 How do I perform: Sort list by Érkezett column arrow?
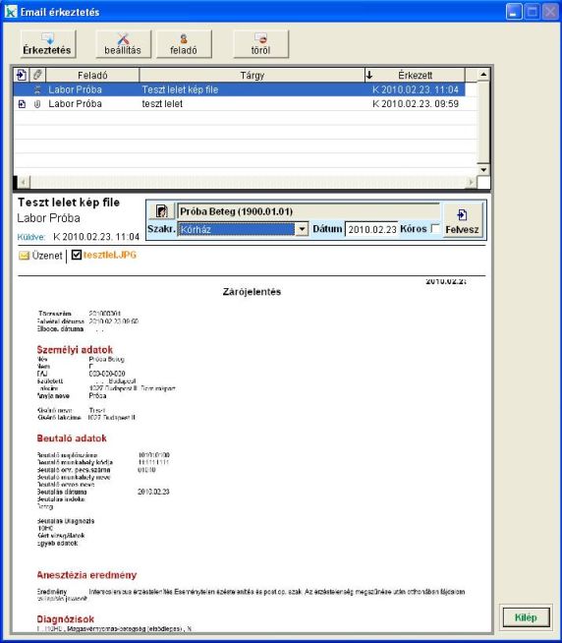[x=369, y=75]
